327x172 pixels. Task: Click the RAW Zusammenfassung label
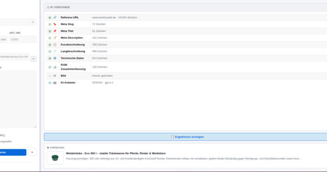click(73, 67)
